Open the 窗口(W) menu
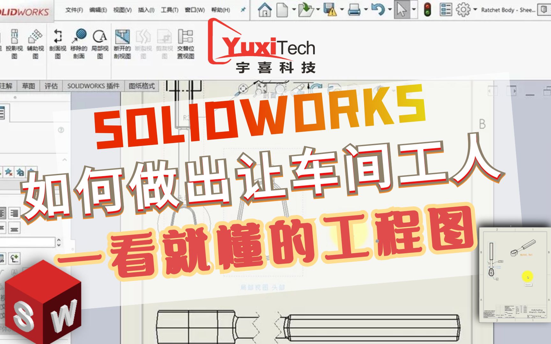The height and width of the screenshot is (344, 551). tap(195, 10)
